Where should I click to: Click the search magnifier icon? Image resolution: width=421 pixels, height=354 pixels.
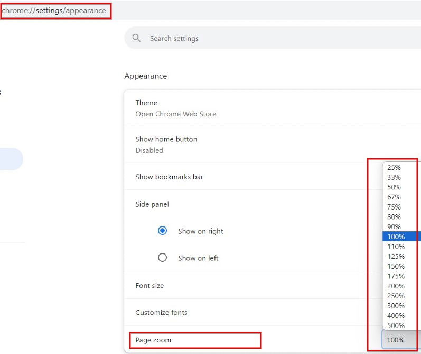[136, 38]
